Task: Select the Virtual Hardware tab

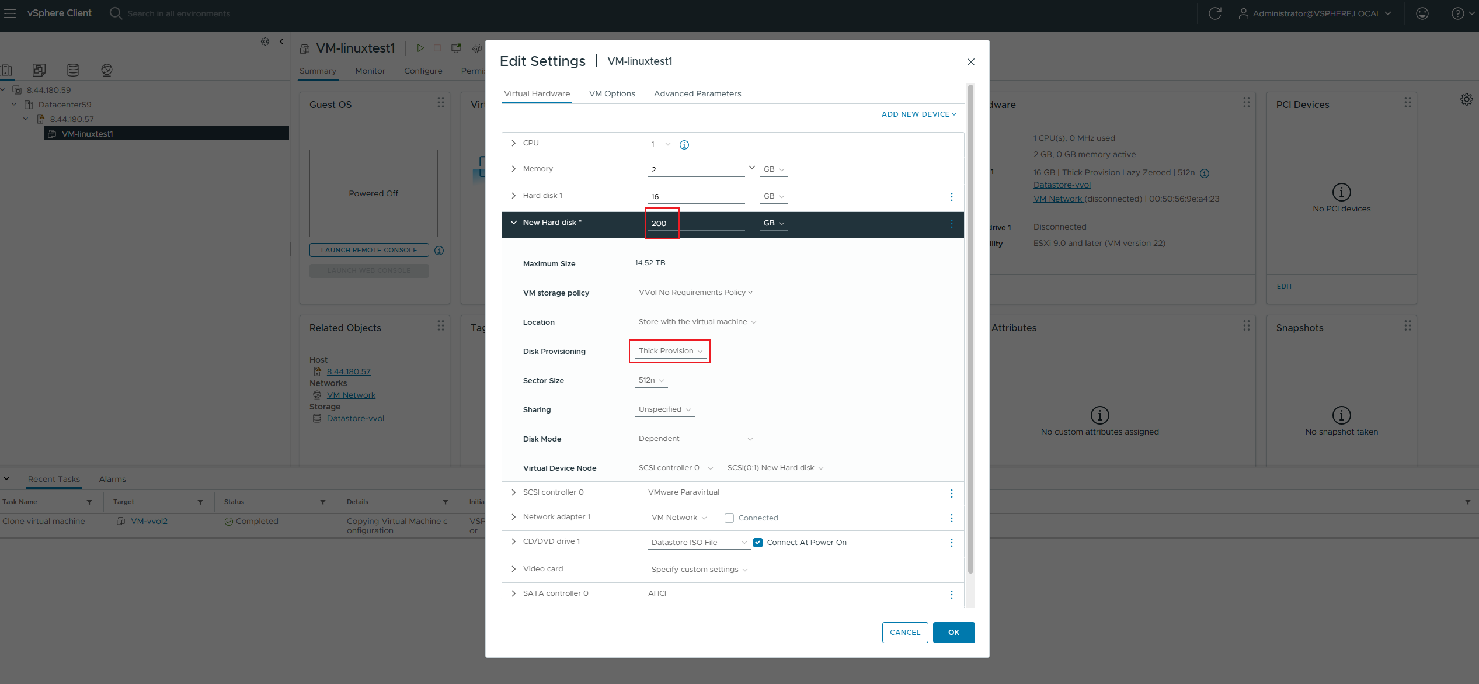Action: tap(537, 93)
